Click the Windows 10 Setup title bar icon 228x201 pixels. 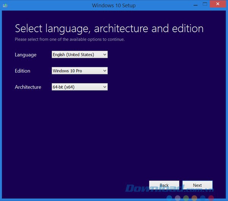pyautogui.click(x=6, y=5)
